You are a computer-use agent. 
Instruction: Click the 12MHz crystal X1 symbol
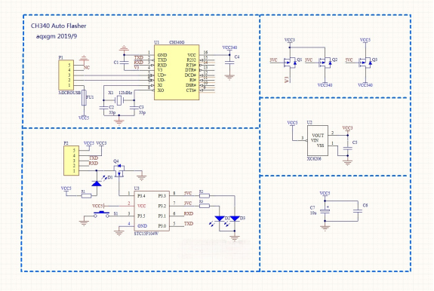click(x=119, y=100)
